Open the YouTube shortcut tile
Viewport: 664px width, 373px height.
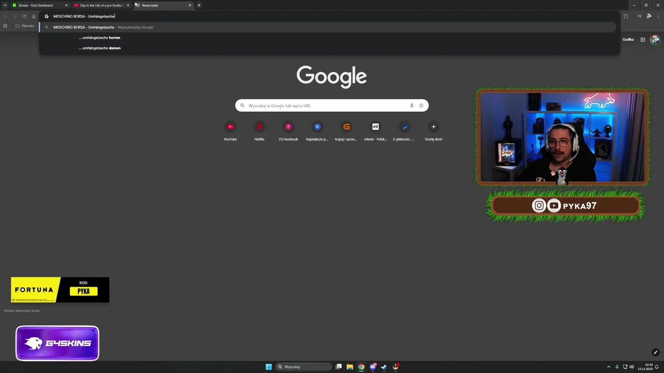(230, 131)
